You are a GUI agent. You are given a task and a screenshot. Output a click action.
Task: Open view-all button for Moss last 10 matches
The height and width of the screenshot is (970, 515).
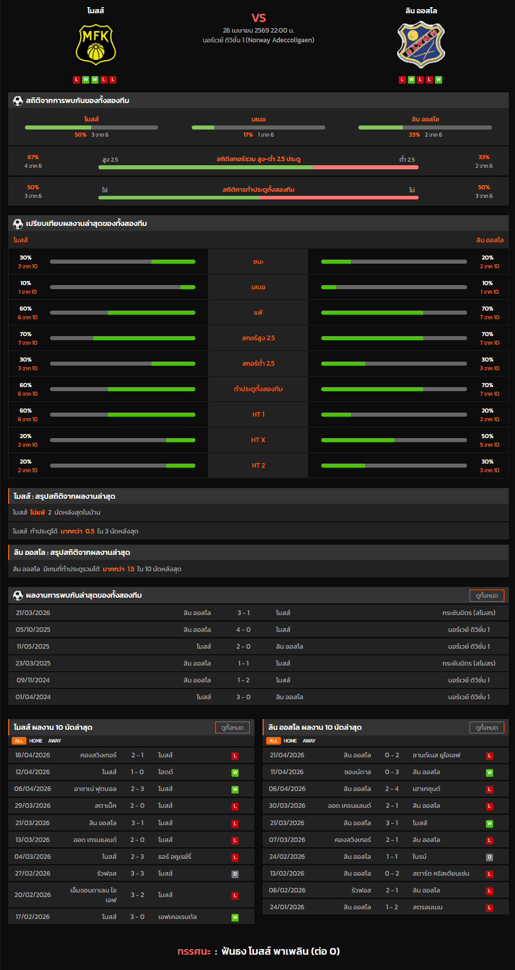(232, 727)
